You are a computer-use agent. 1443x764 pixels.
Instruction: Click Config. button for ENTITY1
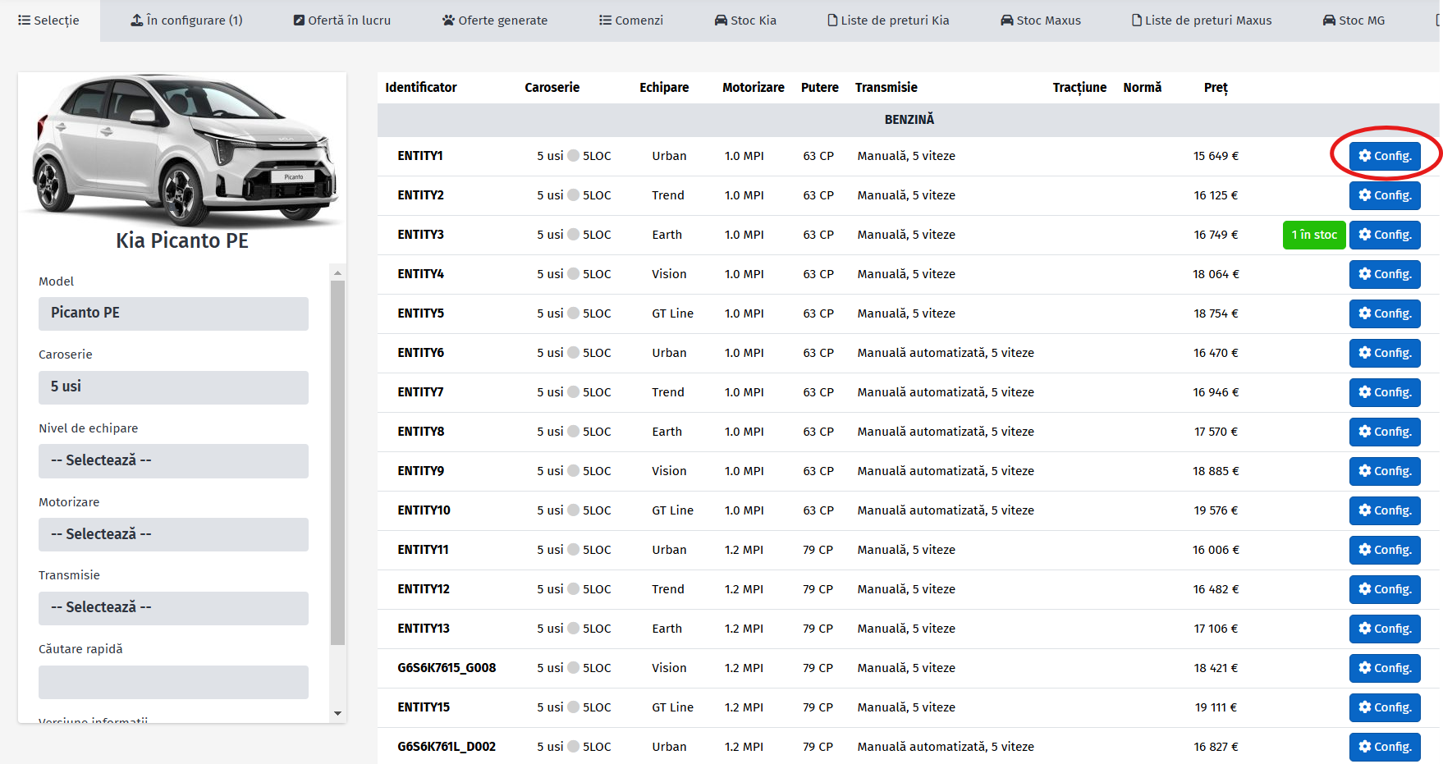coord(1385,156)
